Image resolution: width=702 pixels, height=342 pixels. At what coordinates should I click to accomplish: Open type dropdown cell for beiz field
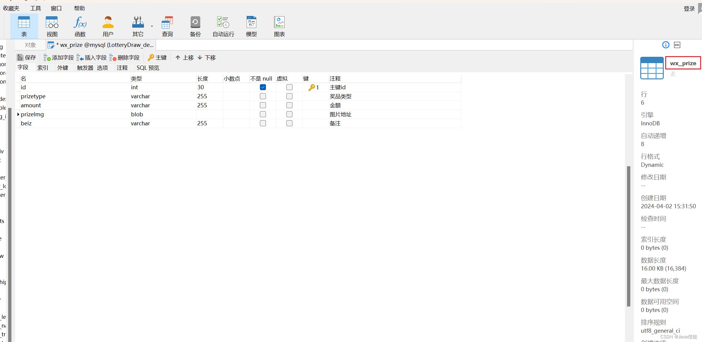(x=163, y=123)
